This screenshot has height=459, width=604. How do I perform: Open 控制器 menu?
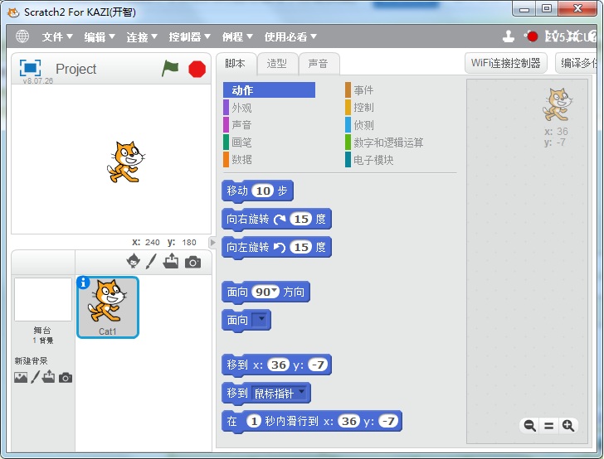click(x=189, y=37)
